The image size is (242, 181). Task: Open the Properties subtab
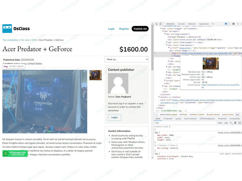pyautogui.click(x=222, y=119)
